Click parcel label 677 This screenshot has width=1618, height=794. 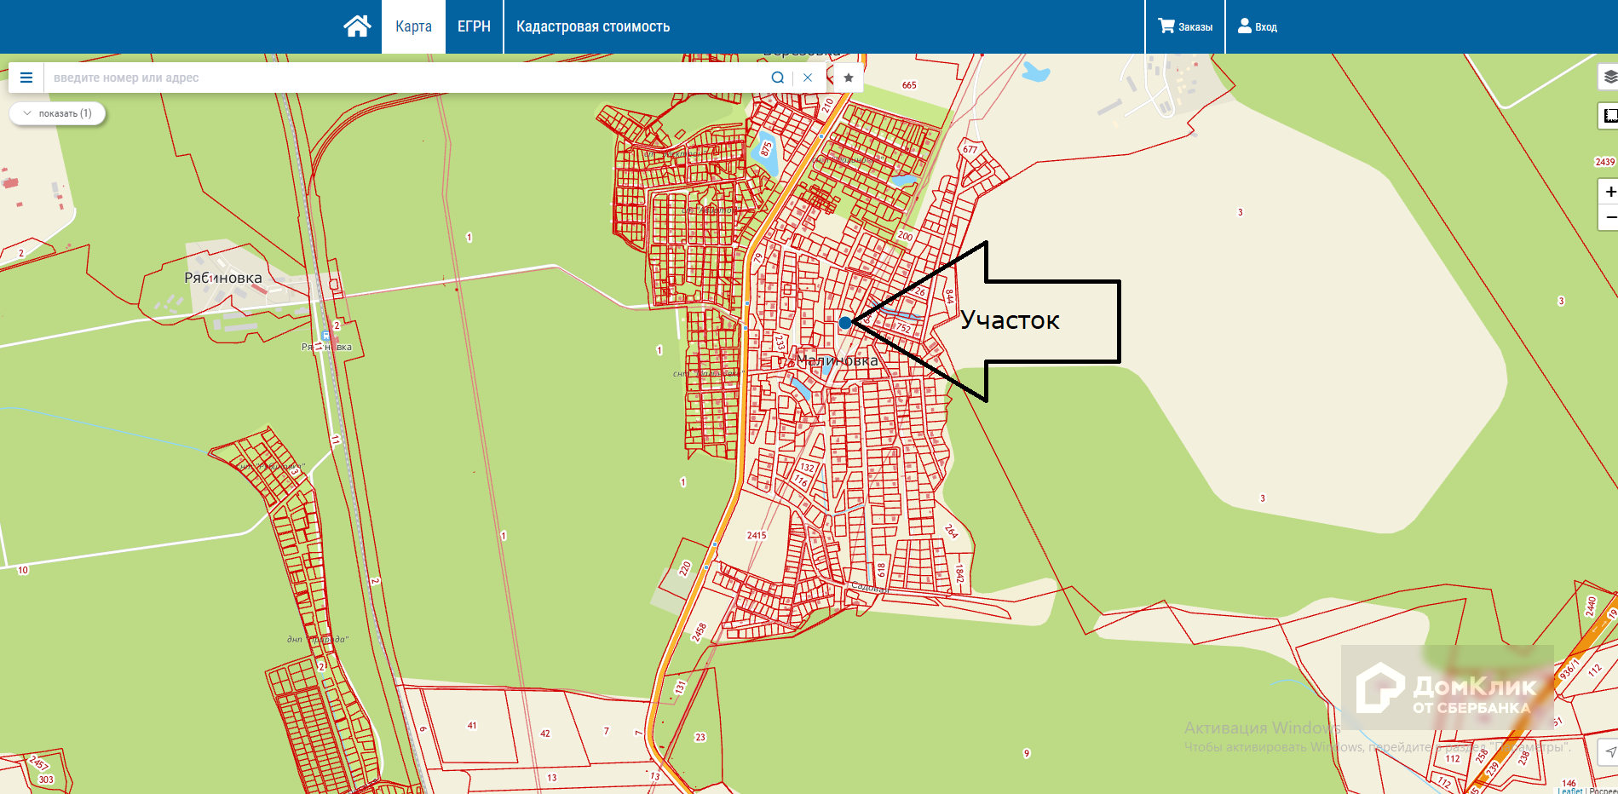970,149
